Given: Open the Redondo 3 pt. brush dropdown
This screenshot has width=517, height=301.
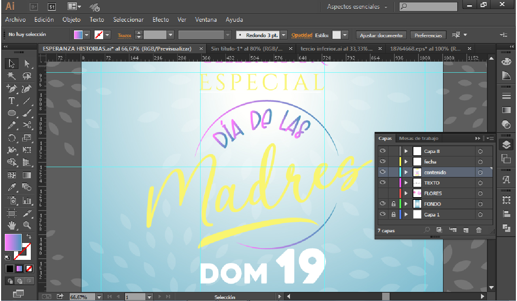Looking at the screenshot, I should coord(284,35).
